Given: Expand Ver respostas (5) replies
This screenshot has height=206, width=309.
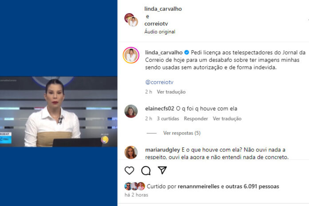Looking at the screenshot, I should pyautogui.click(x=182, y=133).
